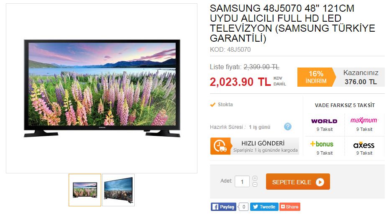Click the World card logo
This screenshot has width=389, height=218.
(x=324, y=121)
